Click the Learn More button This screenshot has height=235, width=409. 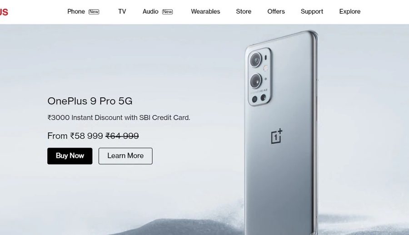pos(125,156)
